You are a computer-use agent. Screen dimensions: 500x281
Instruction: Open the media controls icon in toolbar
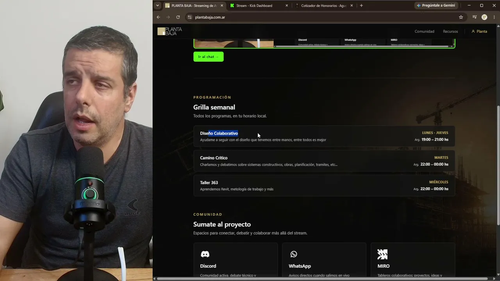[475, 17]
